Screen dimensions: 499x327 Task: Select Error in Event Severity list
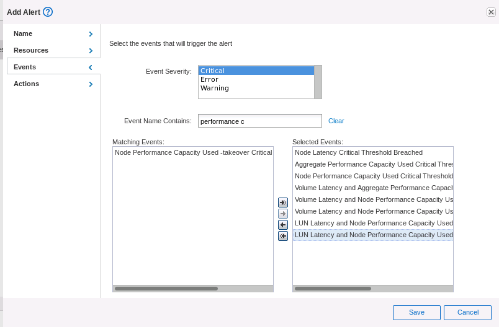coord(256,79)
